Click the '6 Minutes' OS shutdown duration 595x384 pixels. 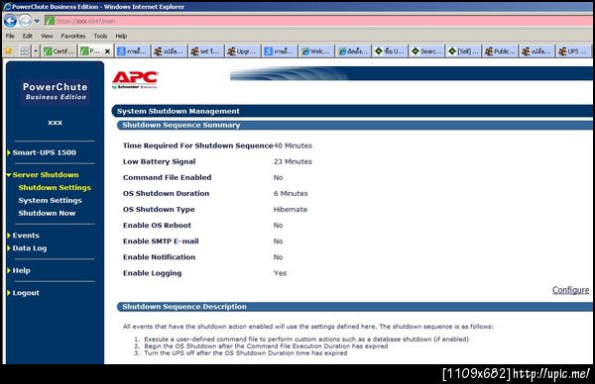click(x=291, y=194)
